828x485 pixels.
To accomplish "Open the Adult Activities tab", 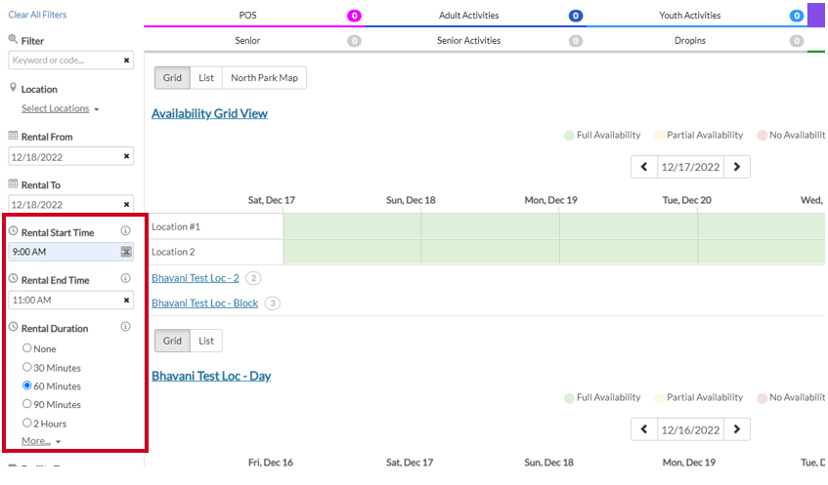I will point(469,16).
